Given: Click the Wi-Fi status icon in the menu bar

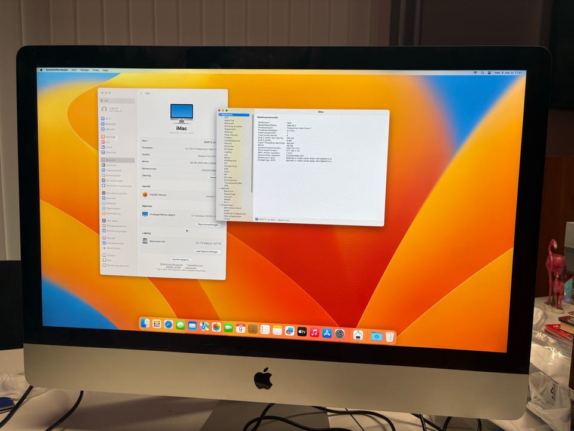Looking at the screenshot, I should 475,72.
